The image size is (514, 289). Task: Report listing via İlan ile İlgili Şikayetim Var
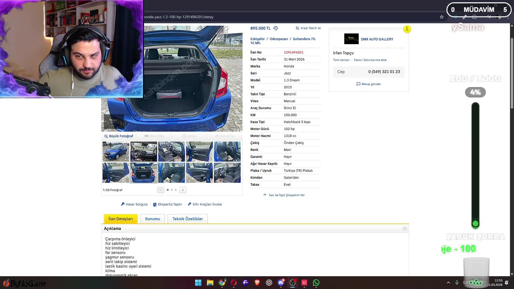(284, 195)
